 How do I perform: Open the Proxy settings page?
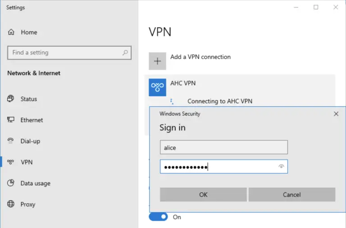pyautogui.click(x=28, y=205)
